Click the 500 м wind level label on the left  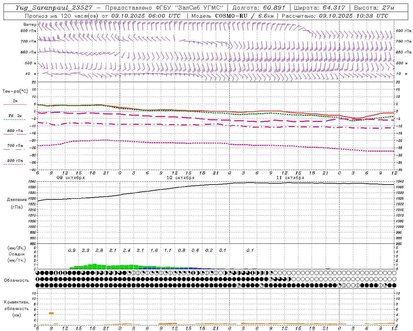click(31, 63)
